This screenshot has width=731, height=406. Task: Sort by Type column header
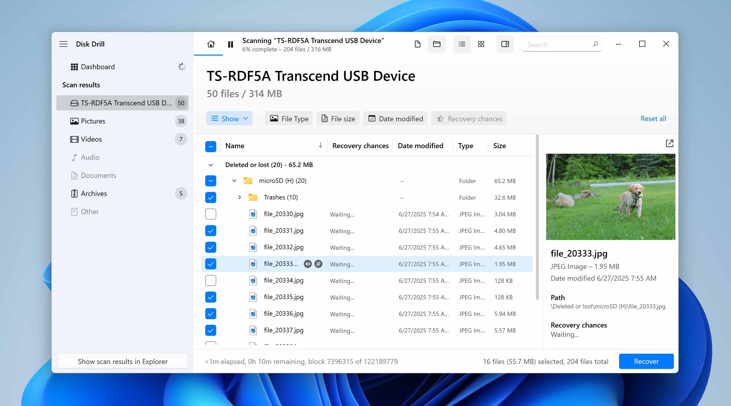(x=465, y=146)
